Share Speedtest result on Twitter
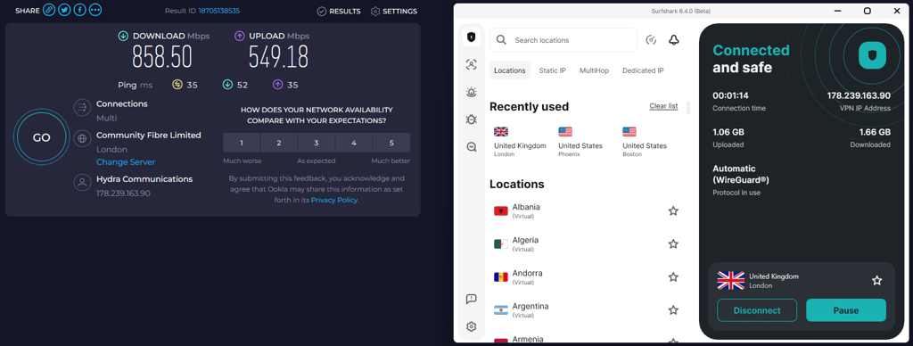 (65, 11)
